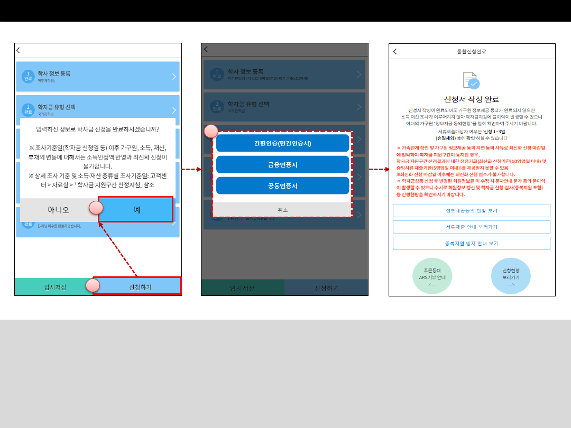Expand 학사 정보 등록 chevron on middle screen

point(361,75)
